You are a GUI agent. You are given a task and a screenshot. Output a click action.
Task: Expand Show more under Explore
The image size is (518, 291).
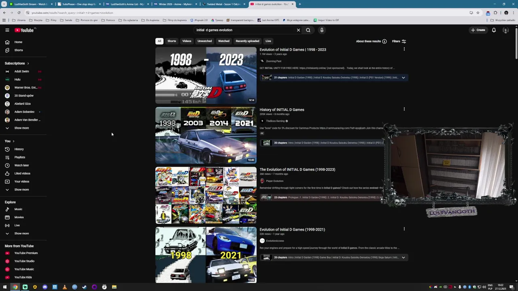pyautogui.click(x=21, y=234)
